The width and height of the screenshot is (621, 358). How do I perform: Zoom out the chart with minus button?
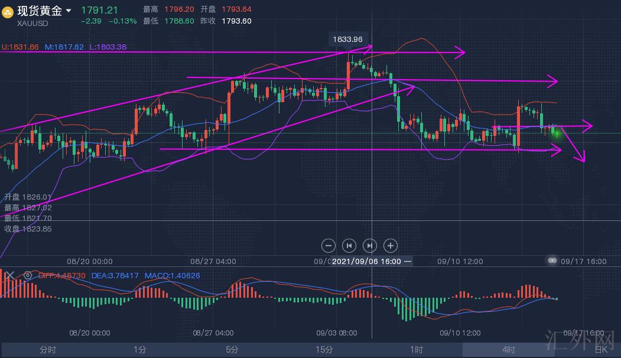tap(329, 245)
